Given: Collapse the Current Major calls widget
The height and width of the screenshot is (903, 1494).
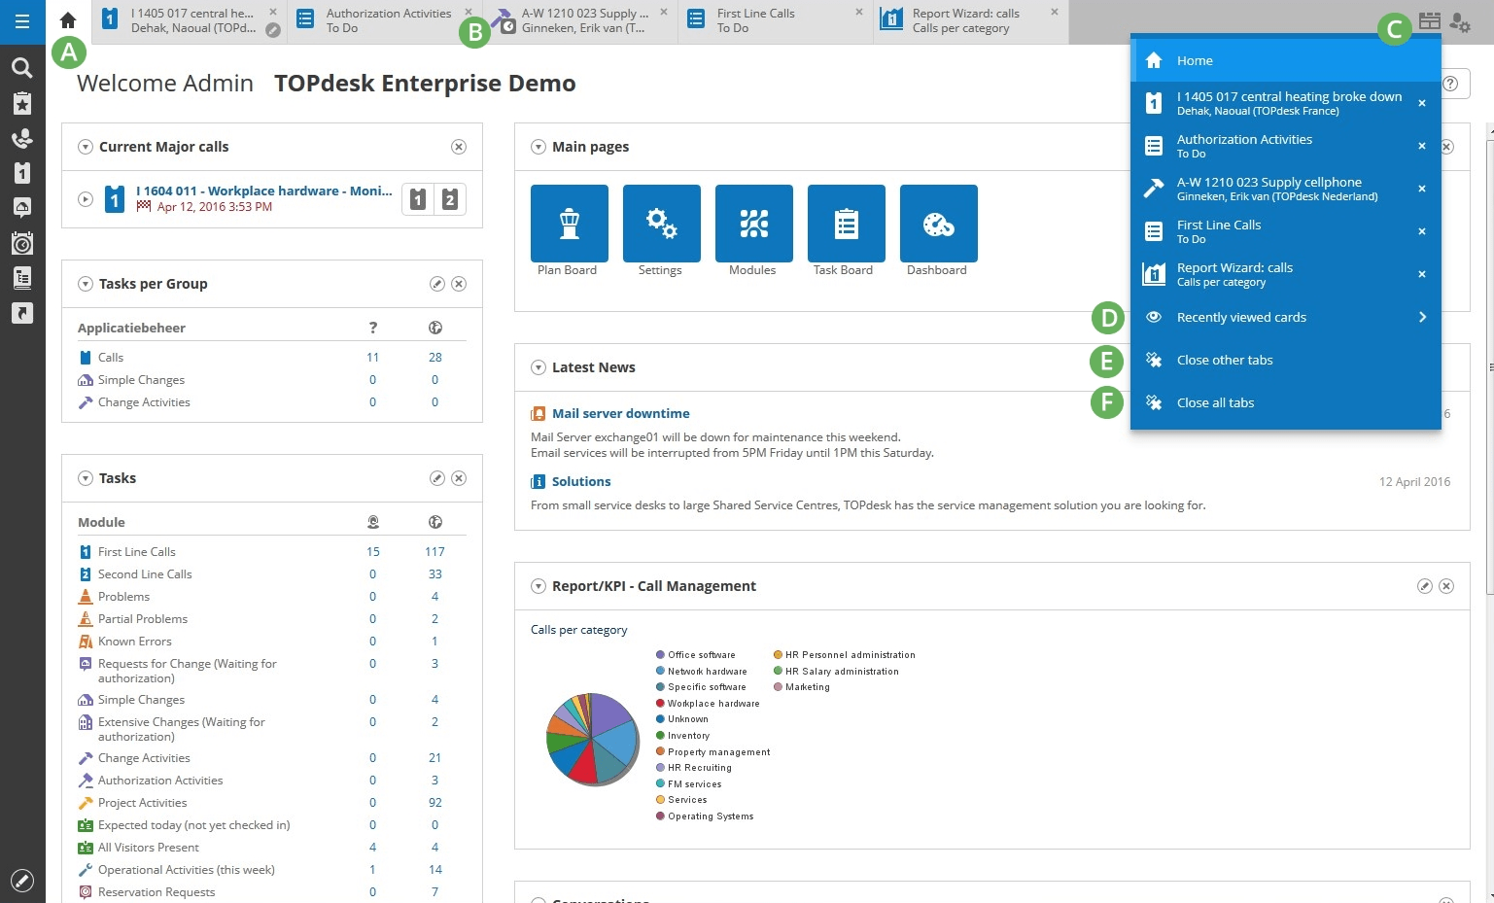Looking at the screenshot, I should point(86,147).
